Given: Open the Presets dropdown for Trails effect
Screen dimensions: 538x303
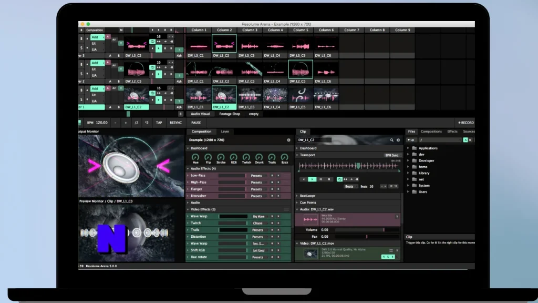Looking at the screenshot, I should tap(258, 230).
